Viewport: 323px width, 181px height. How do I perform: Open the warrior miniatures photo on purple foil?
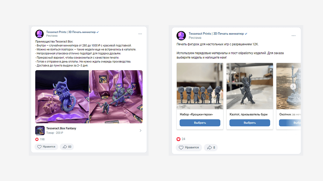(116, 97)
